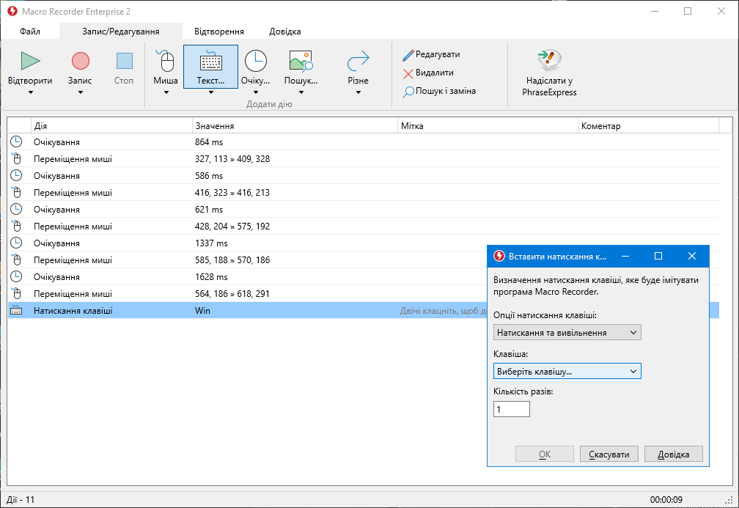Click the clock icon of the 621 ms row
The height and width of the screenshot is (508, 739).
(16, 209)
